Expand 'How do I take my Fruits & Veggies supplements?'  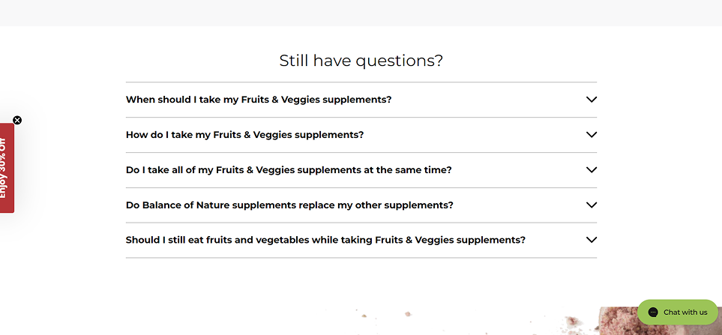[x=244, y=135]
